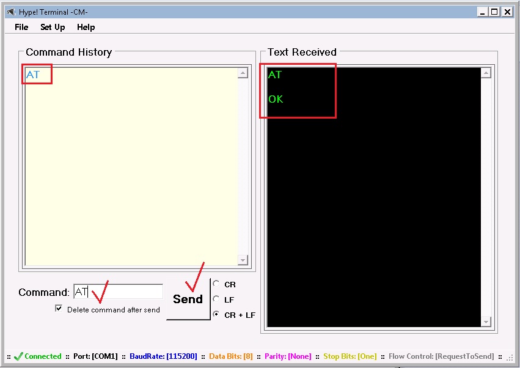The image size is (520, 368).
Task: Click the BaudRate [115200] status indicator
Action: click(163, 356)
